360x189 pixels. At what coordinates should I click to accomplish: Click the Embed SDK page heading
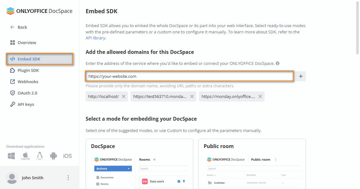101,11
